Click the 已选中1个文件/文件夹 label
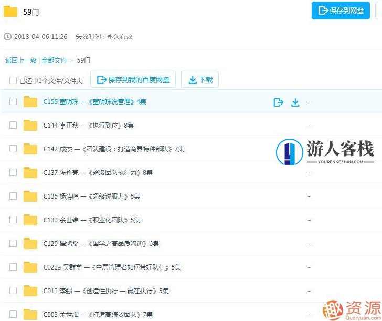Screen dimensions: 382x321 pyautogui.click(x=51, y=80)
